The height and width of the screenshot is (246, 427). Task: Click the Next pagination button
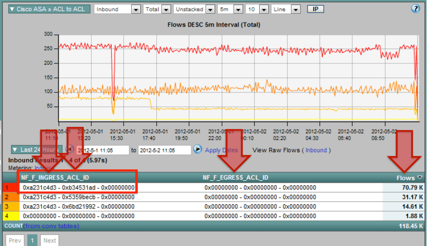[x=50, y=240]
